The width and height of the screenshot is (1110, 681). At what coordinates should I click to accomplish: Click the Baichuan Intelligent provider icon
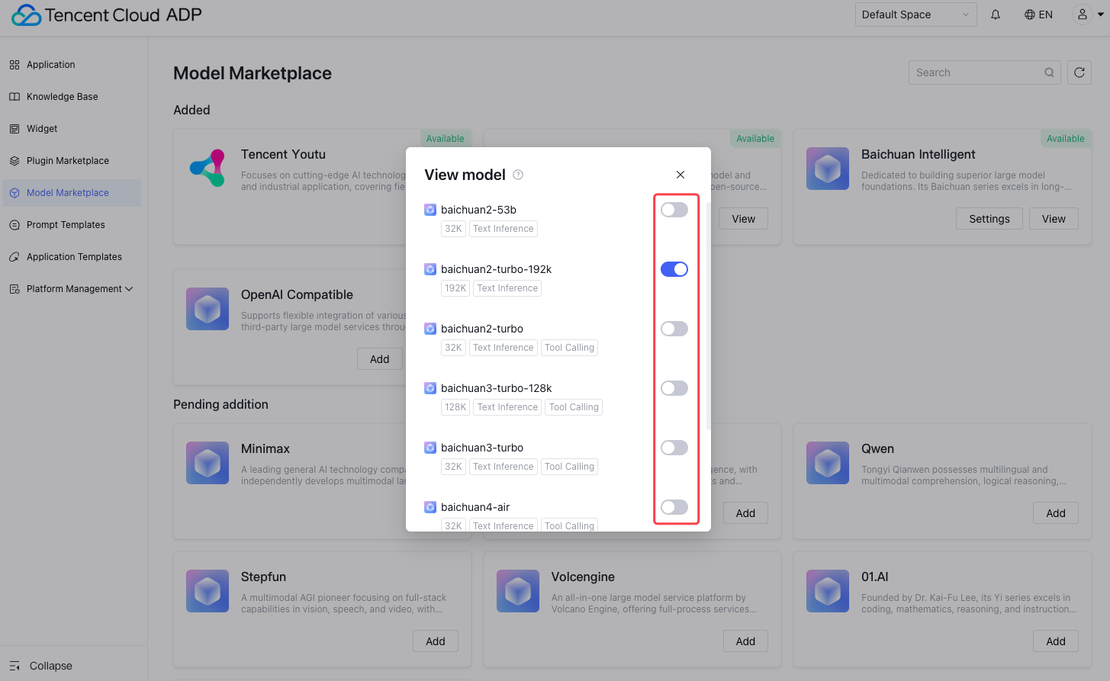pyautogui.click(x=828, y=169)
